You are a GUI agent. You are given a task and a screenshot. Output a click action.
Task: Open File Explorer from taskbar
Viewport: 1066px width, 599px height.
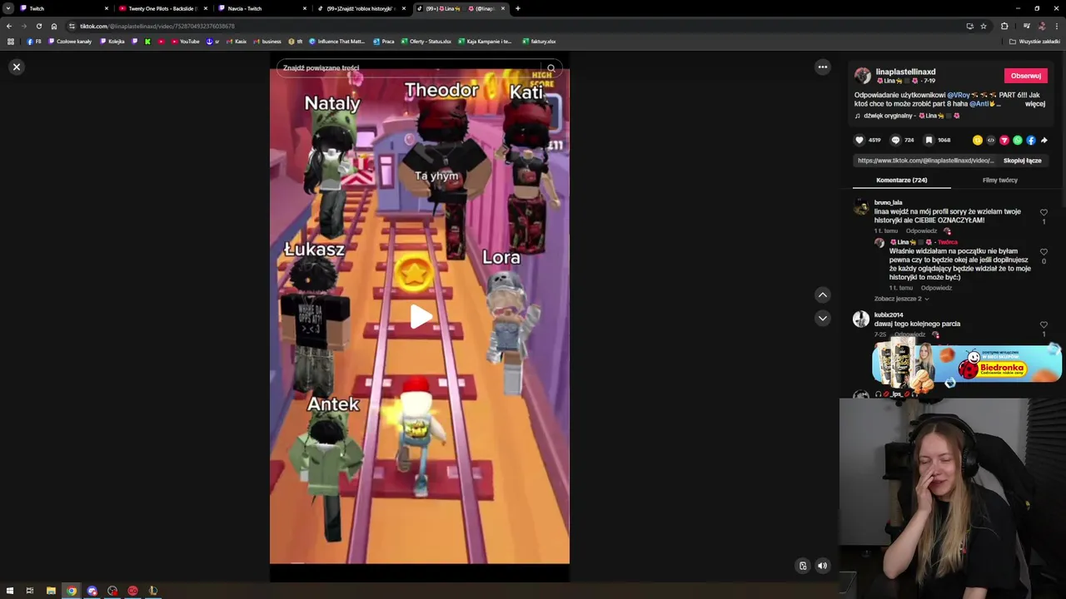[x=51, y=591]
